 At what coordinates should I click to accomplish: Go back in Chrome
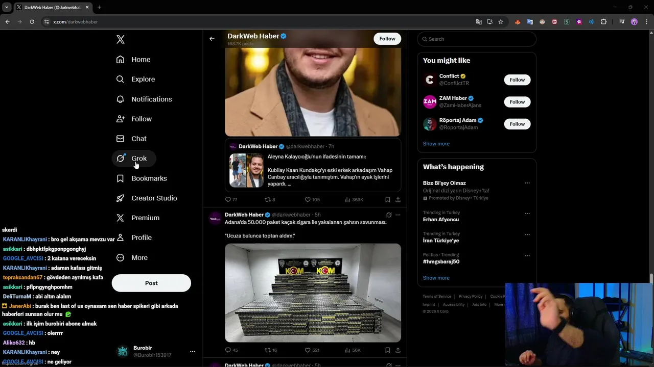click(8, 22)
